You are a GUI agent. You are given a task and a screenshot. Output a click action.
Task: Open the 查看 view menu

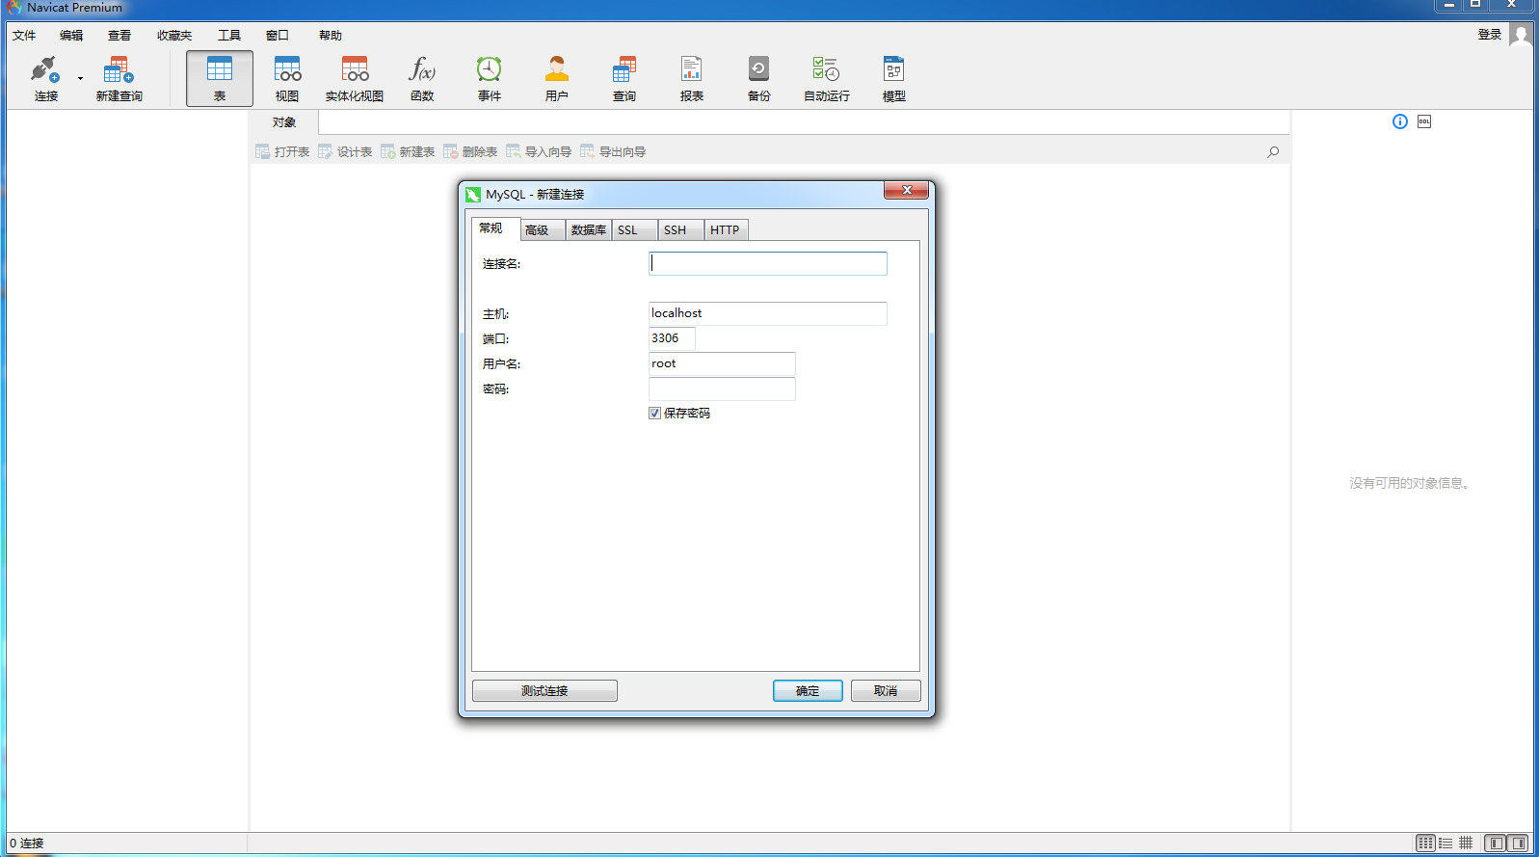tap(119, 36)
